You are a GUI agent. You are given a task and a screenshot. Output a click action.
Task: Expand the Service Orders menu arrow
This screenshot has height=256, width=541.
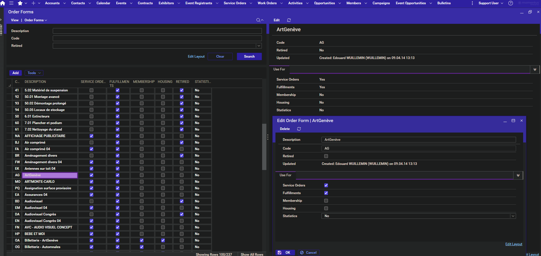[251, 3]
